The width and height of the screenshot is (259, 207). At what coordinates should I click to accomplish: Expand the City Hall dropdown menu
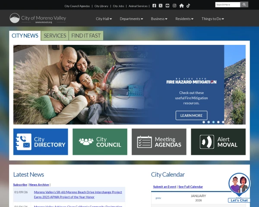tap(104, 19)
